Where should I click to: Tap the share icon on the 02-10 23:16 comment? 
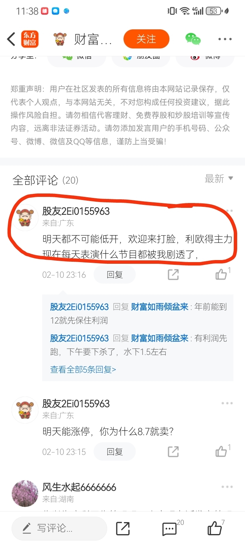point(173,275)
